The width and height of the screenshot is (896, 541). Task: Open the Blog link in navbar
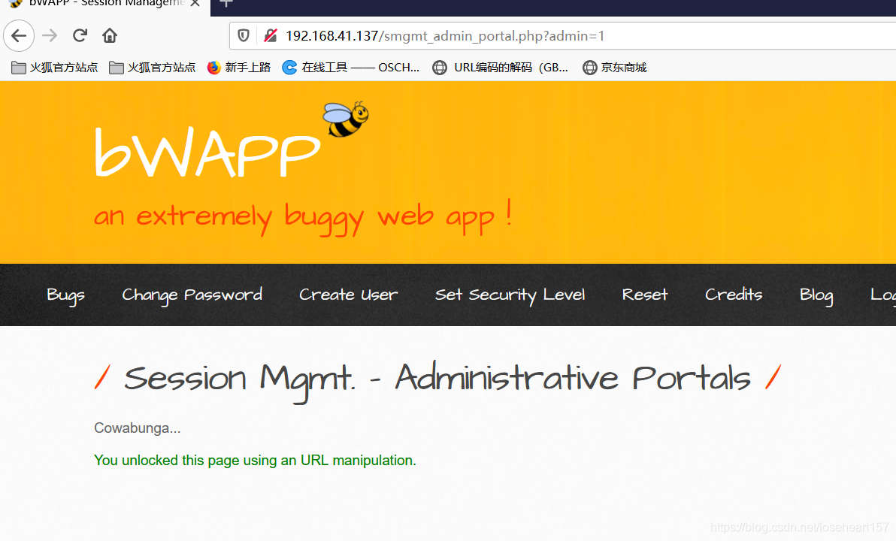click(816, 295)
